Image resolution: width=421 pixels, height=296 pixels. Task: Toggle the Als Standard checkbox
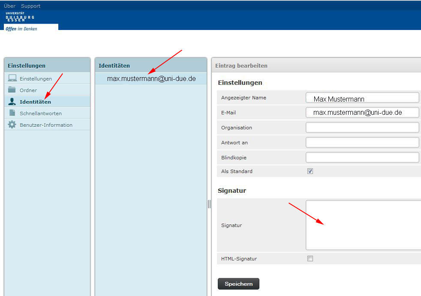coord(310,171)
